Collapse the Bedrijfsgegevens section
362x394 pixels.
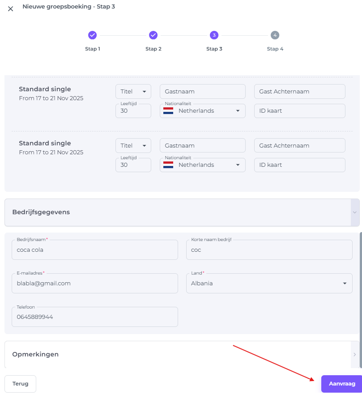click(182, 212)
